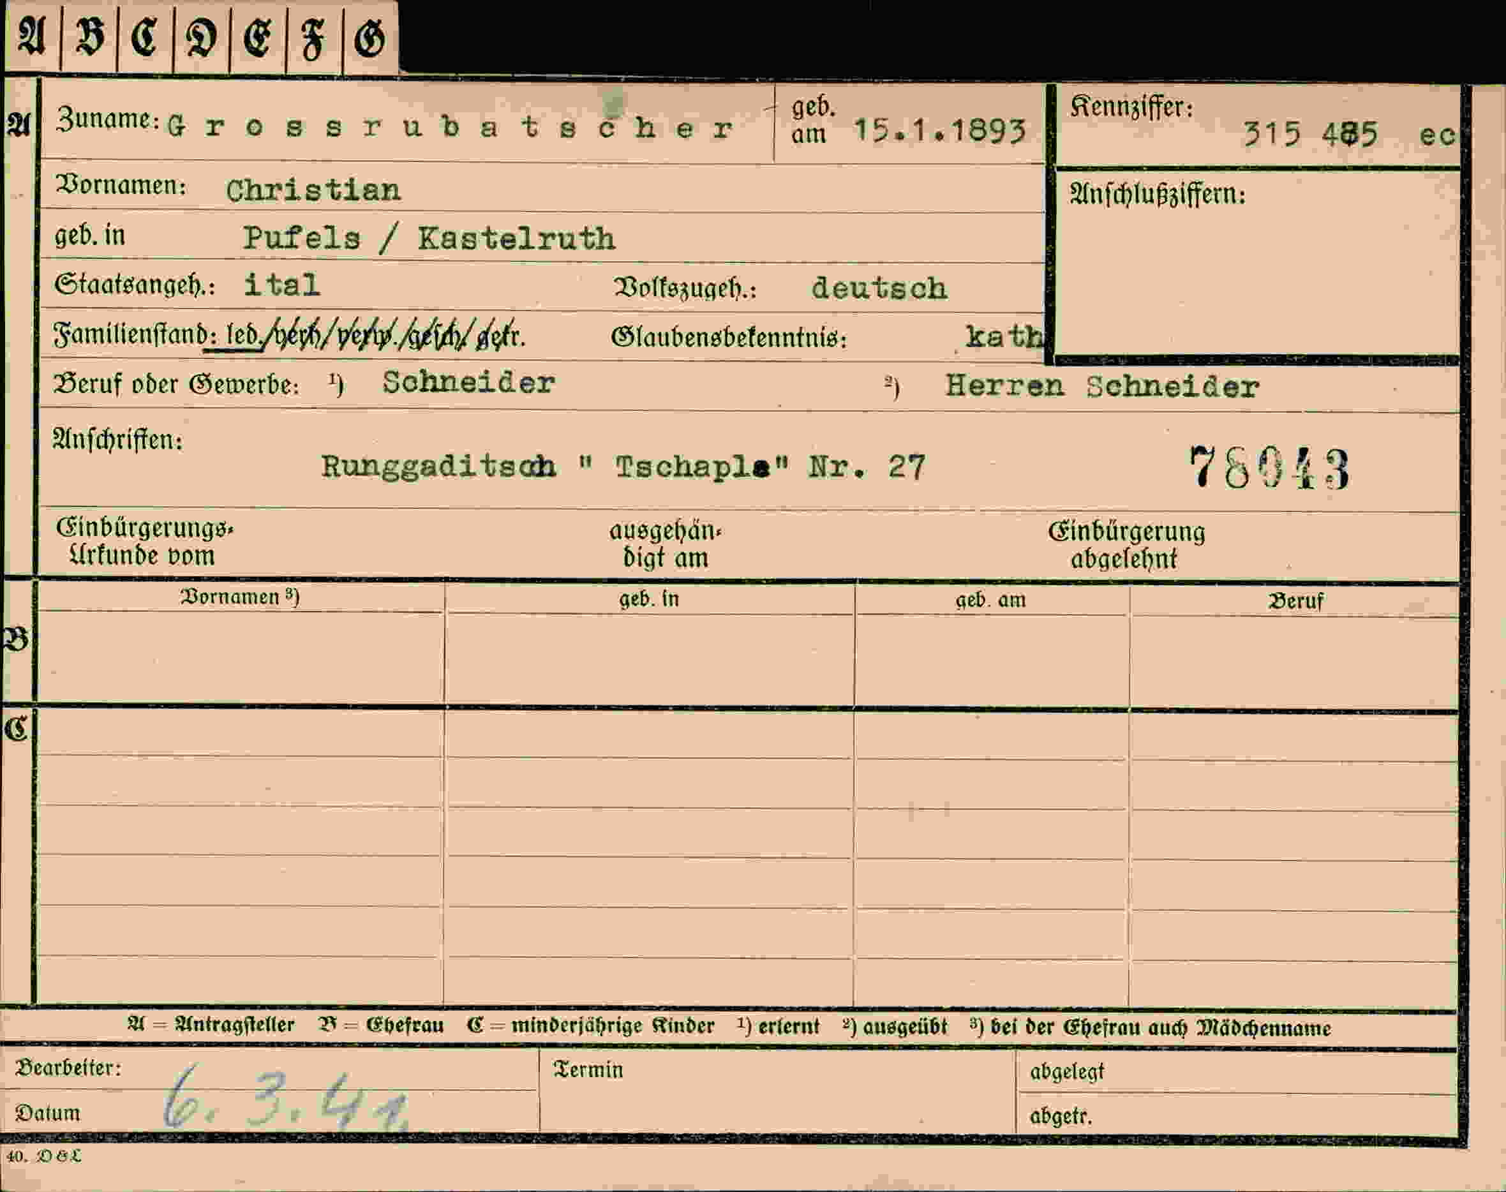Viewport: 1506px width, 1192px height.
Task: Click the footnote "1) erlernt"
Action: point(778,1026)
